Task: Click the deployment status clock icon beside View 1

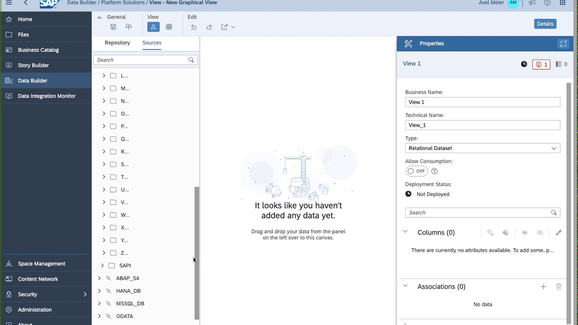Action: tap(524, 64)
